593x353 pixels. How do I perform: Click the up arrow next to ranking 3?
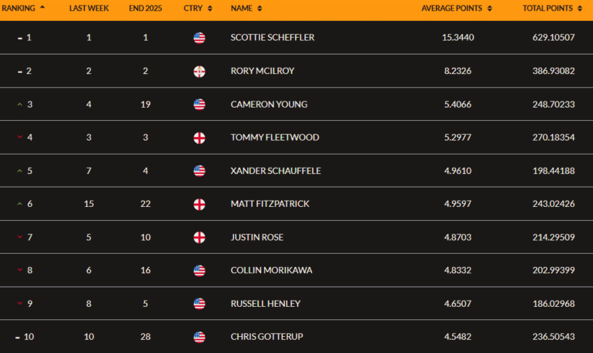pos(19,105)
